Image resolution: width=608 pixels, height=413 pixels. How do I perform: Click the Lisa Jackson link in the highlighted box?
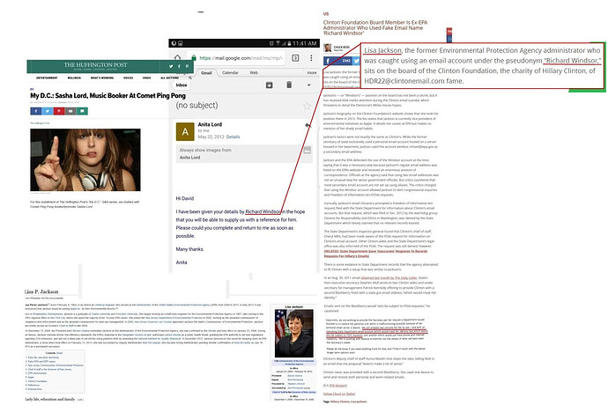(380, 51)
